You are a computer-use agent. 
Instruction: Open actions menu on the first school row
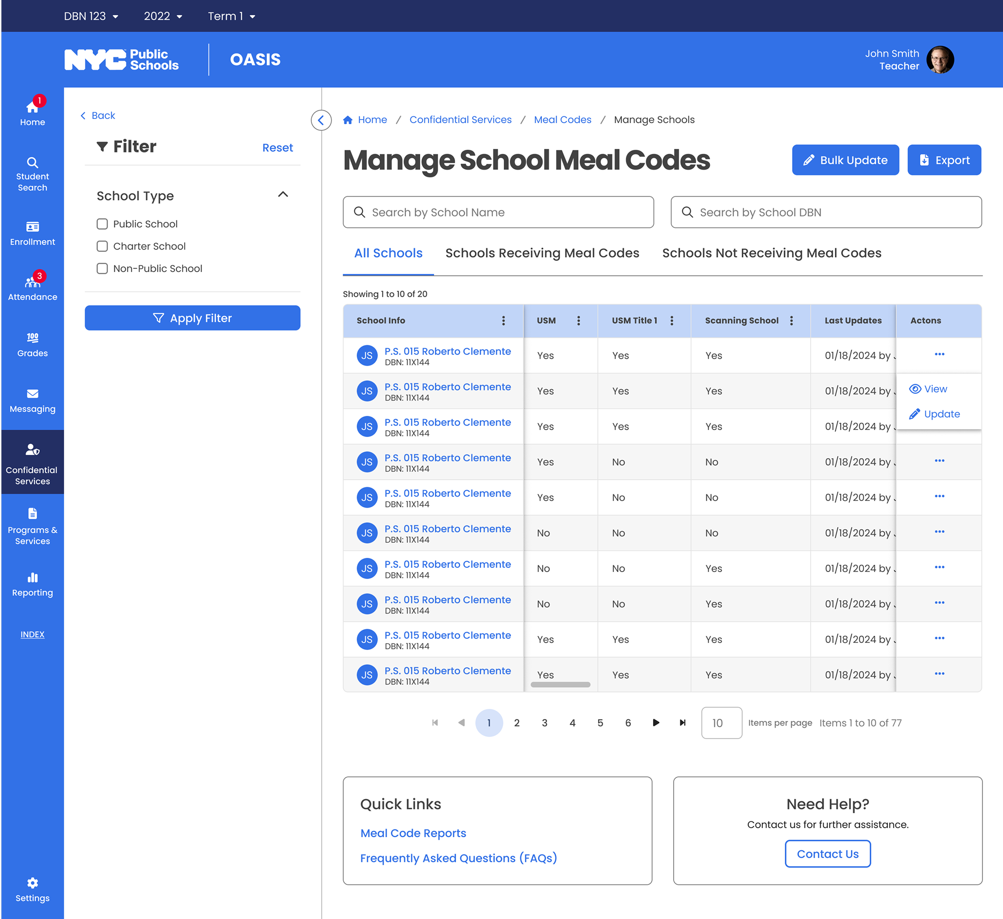pos(939,354)
